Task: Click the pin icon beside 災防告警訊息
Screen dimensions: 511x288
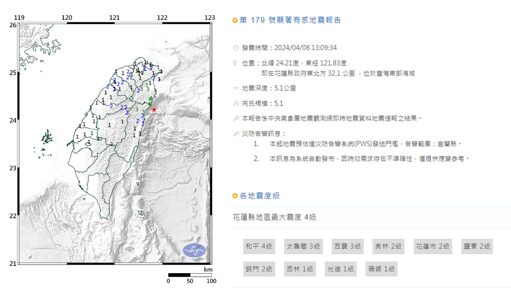Action: (236, 134)
